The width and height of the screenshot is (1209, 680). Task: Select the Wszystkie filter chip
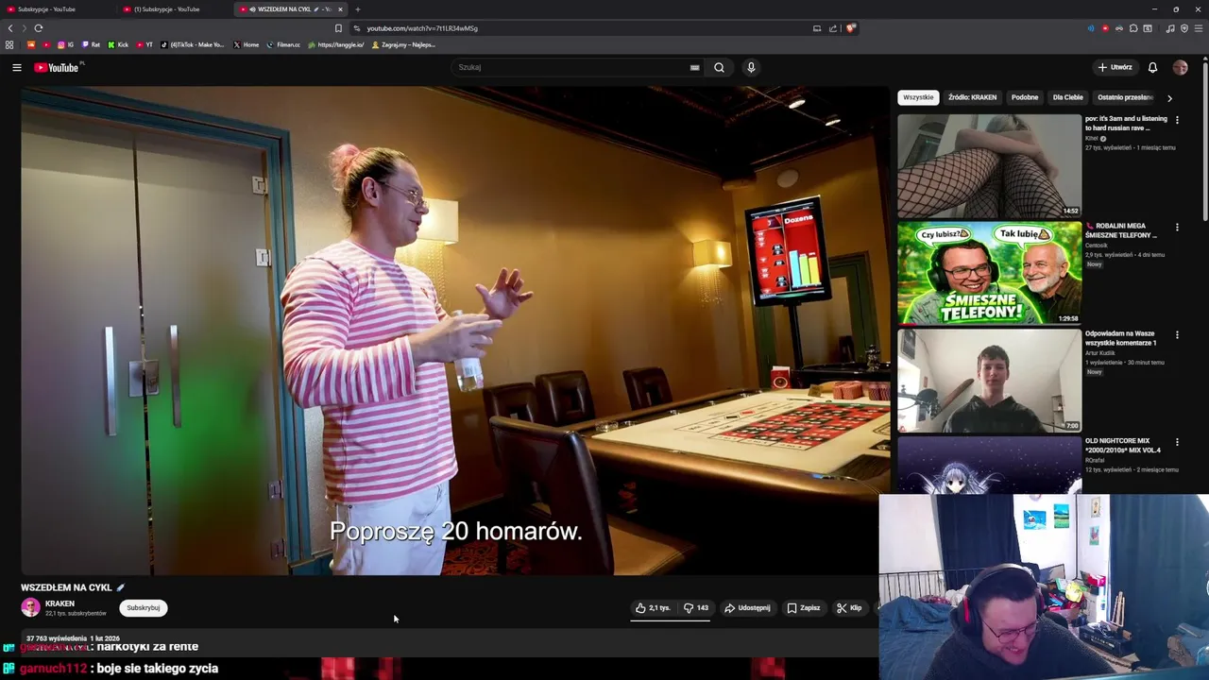click(918, 97)
